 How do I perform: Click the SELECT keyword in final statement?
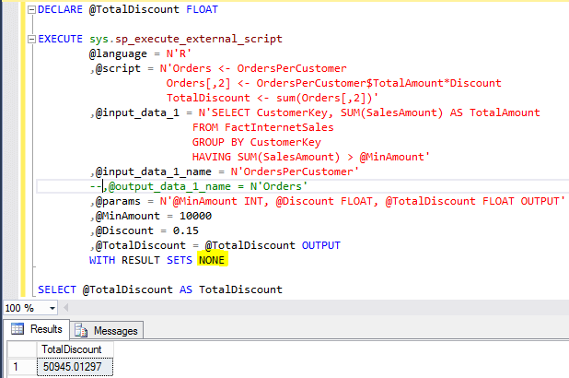(57, 289)
